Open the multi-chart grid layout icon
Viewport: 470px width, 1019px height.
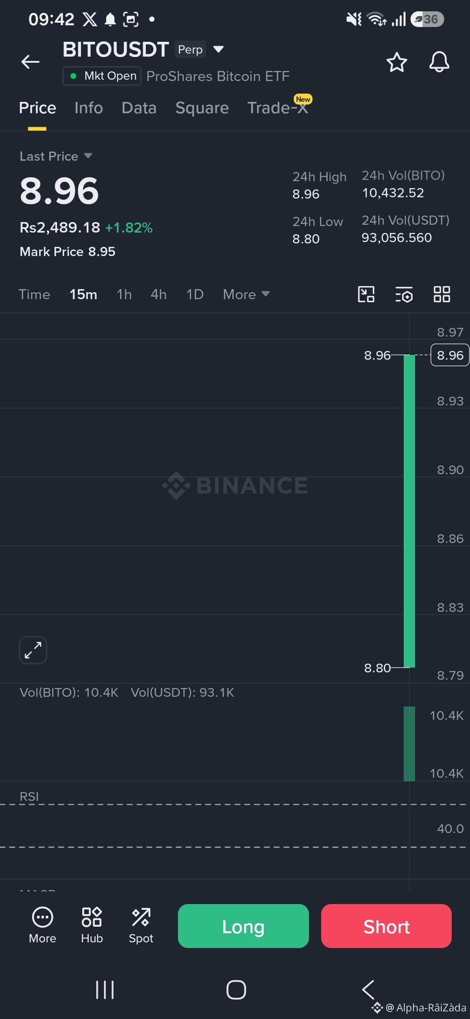[x=442, y=294]
